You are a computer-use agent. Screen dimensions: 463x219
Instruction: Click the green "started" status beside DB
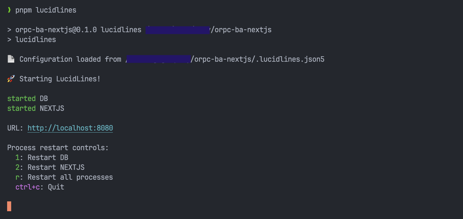[21, 99]
